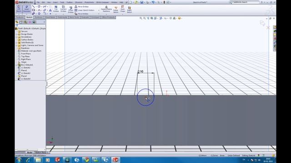Select the Sketch Fillet tool
291x163 pixels.
coord(45,14)
